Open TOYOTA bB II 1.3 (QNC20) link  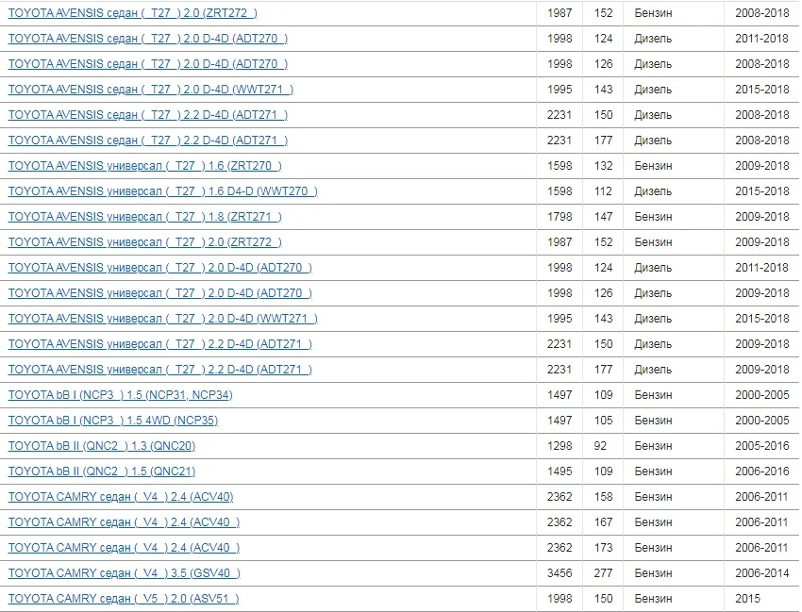point(102,446)
